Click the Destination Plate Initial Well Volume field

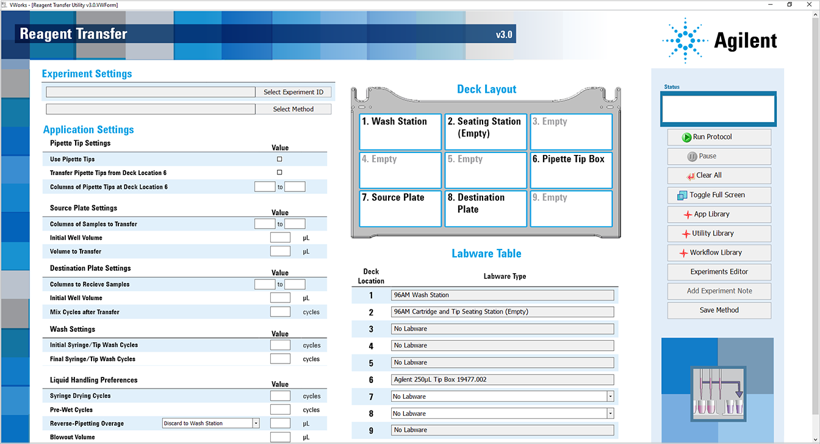point(280,298)
